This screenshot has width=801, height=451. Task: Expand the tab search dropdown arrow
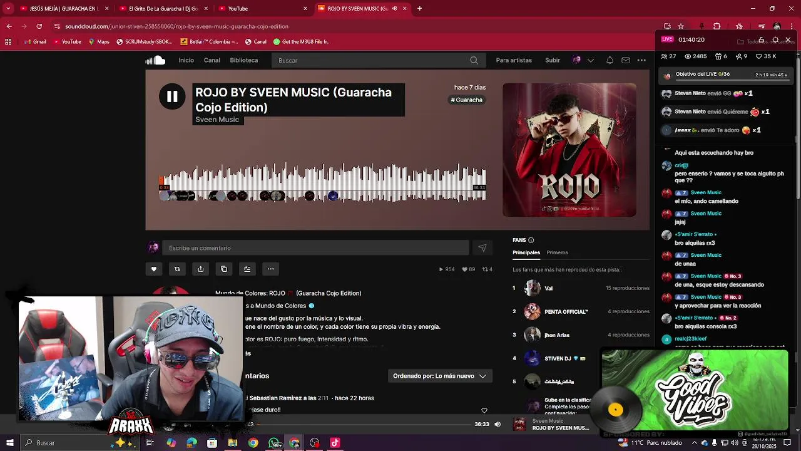[x=9, y=9]
